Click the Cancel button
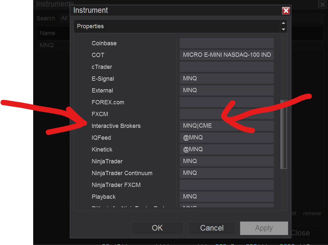The height and width of the screenshot is (245, 328). [x=212, y=228]
